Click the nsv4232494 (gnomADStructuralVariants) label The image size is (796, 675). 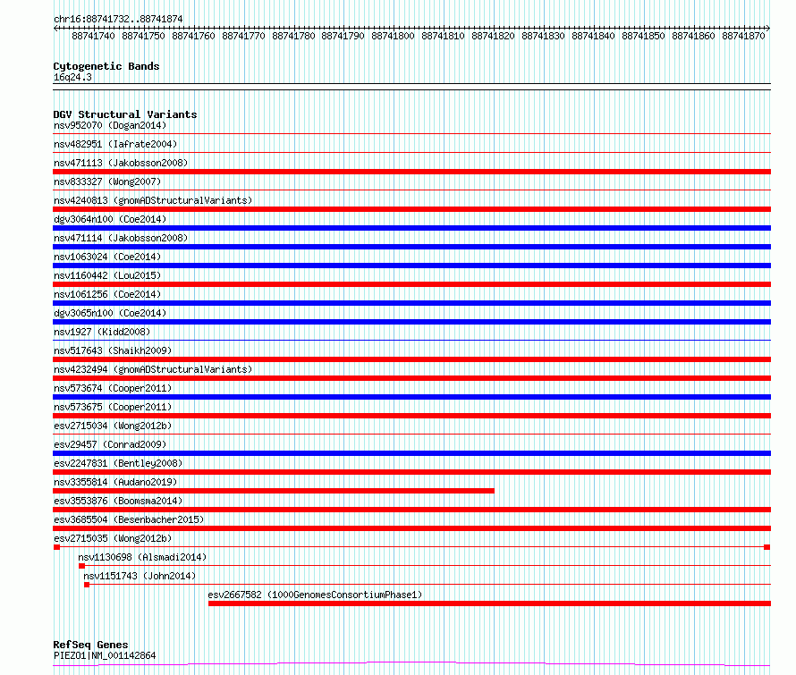coord(153,369)
